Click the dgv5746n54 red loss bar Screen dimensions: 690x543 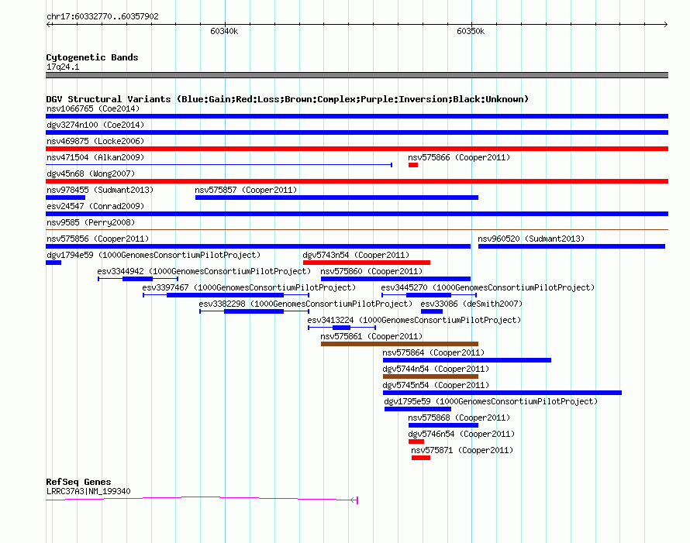click(x=416, y=442)
